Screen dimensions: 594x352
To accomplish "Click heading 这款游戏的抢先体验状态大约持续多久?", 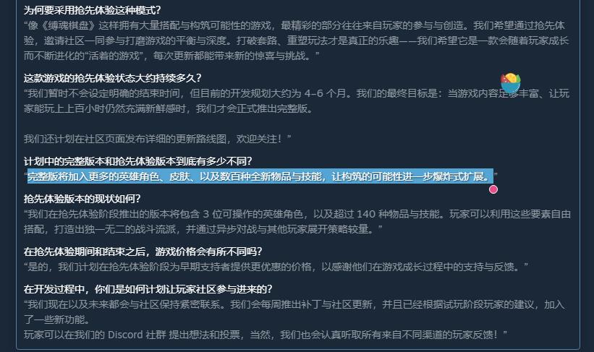I will click(113, 78).
